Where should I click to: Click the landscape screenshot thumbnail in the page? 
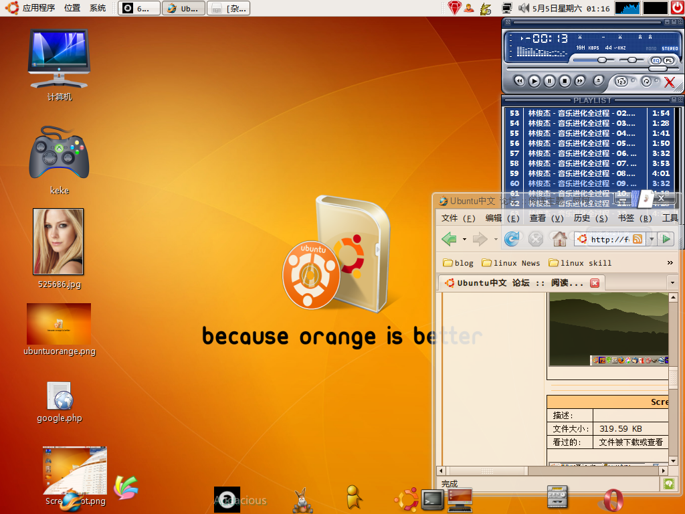609,329
